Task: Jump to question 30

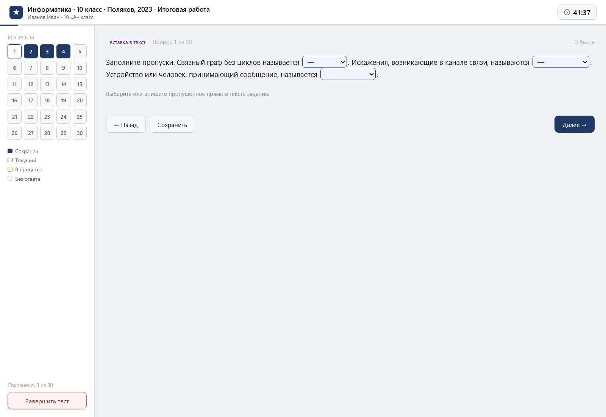Action: (x=80, y=133)
